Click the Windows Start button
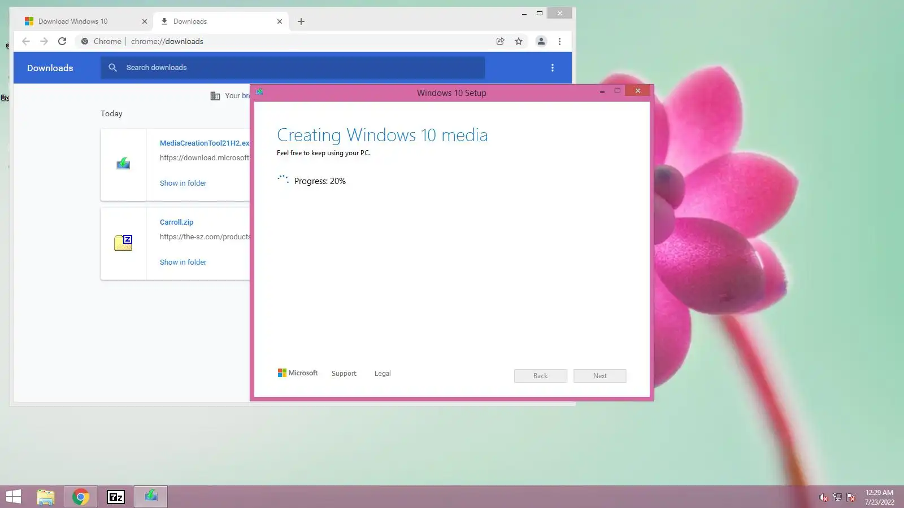This screenshot has height=508, width=904. [14, 497]
